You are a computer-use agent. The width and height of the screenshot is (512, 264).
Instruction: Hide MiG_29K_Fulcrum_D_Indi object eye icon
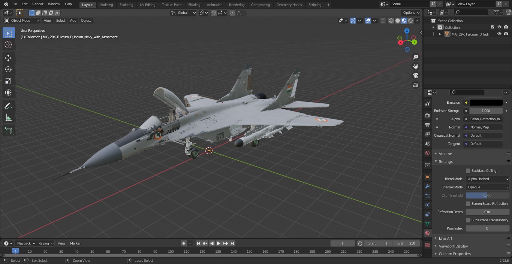[499, 34]
